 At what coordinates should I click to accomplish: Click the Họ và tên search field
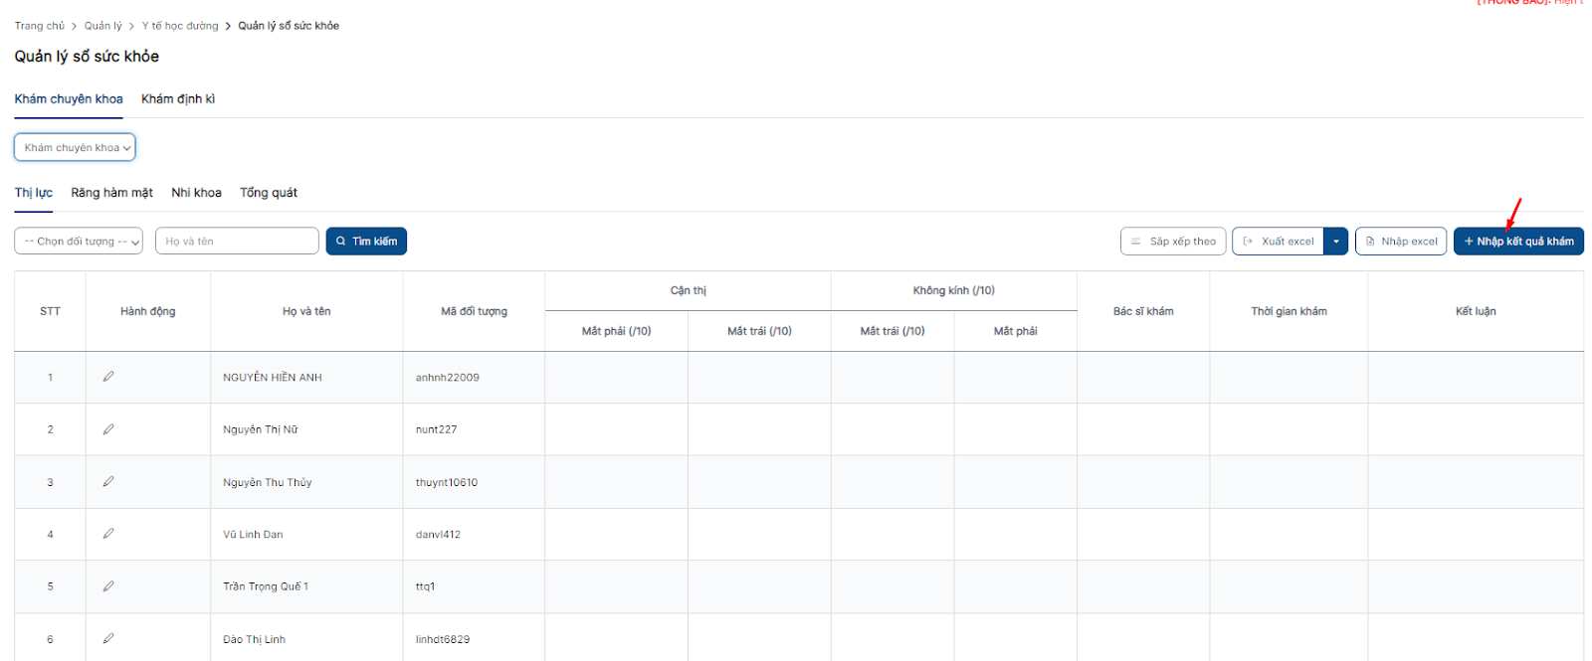coord(237,242)
